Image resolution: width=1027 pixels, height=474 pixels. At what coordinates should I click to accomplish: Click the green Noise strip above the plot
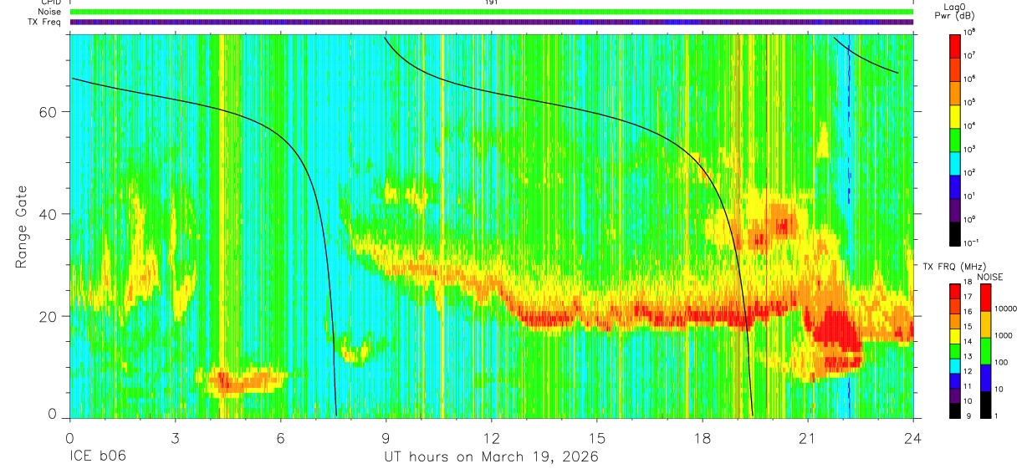[x=492, y=12]
